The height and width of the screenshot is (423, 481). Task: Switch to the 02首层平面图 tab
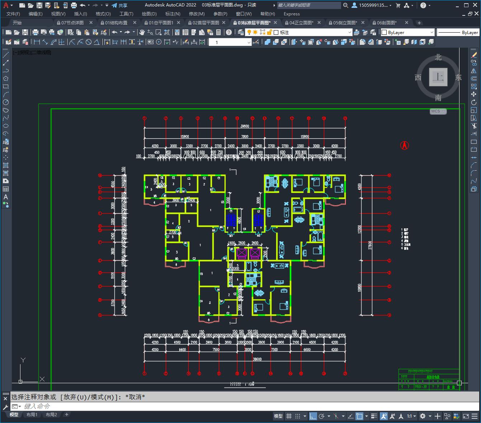point(206,23)
